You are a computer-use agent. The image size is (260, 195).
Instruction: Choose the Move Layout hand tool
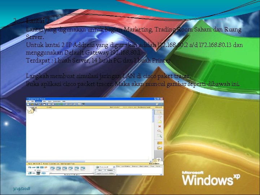pyautogui.click(x=159, y=117)
